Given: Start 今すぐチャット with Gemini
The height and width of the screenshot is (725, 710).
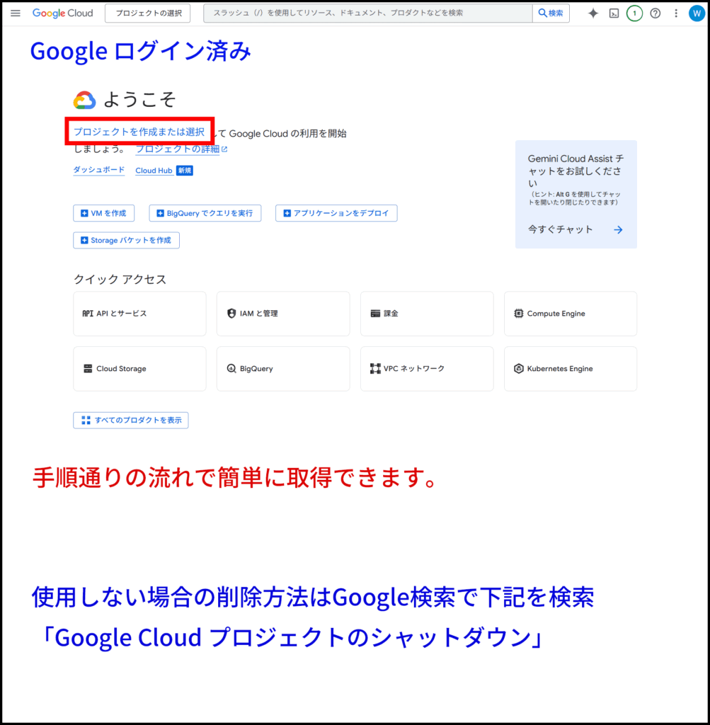Looking at the screenshot, I should (560, 229).
